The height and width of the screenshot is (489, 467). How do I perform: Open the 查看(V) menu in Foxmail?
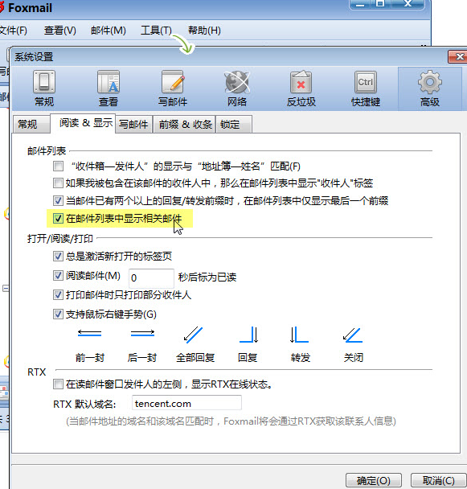click(59, 31)
